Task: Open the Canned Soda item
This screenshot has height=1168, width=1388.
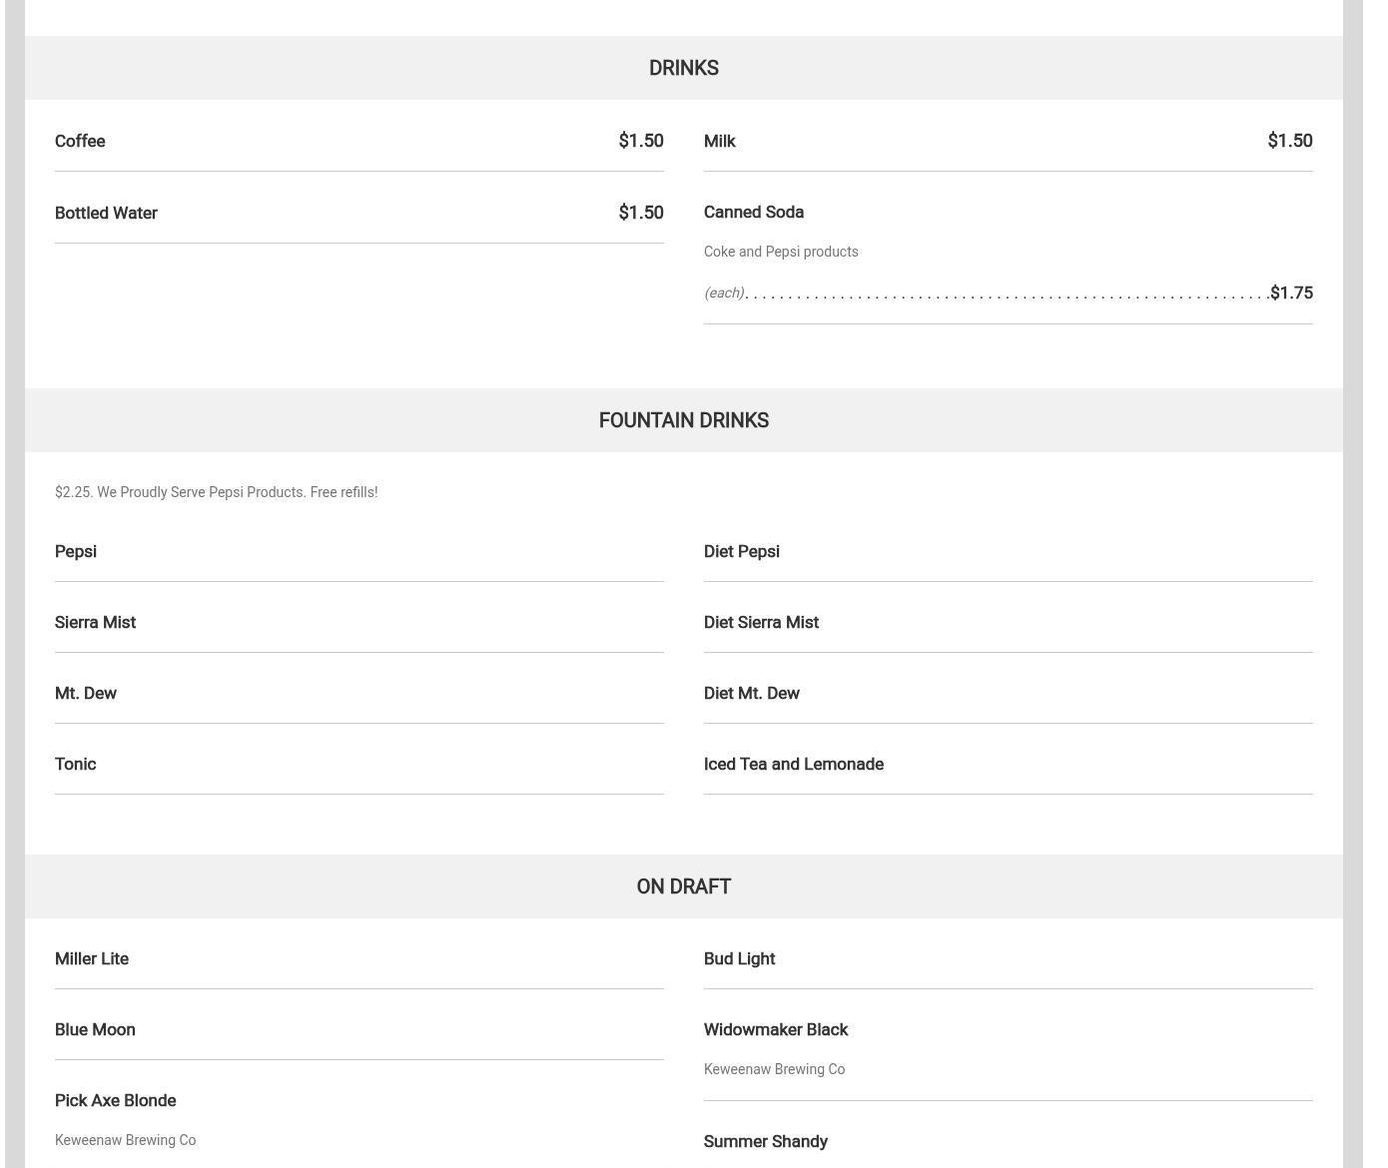Action: [754, 212]
